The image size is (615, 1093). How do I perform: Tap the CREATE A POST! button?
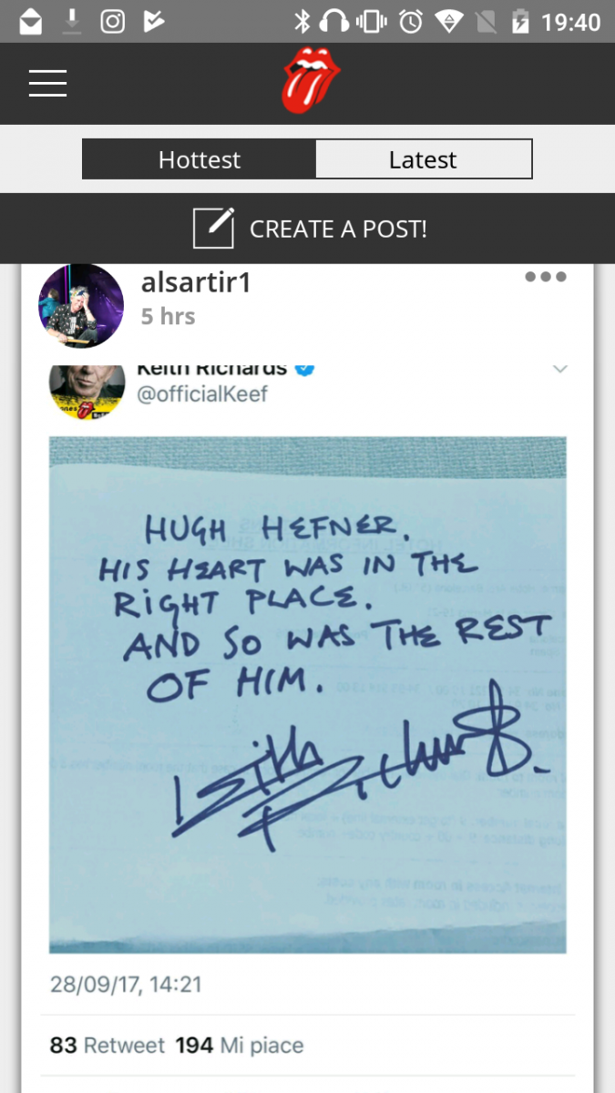(308, 229)
